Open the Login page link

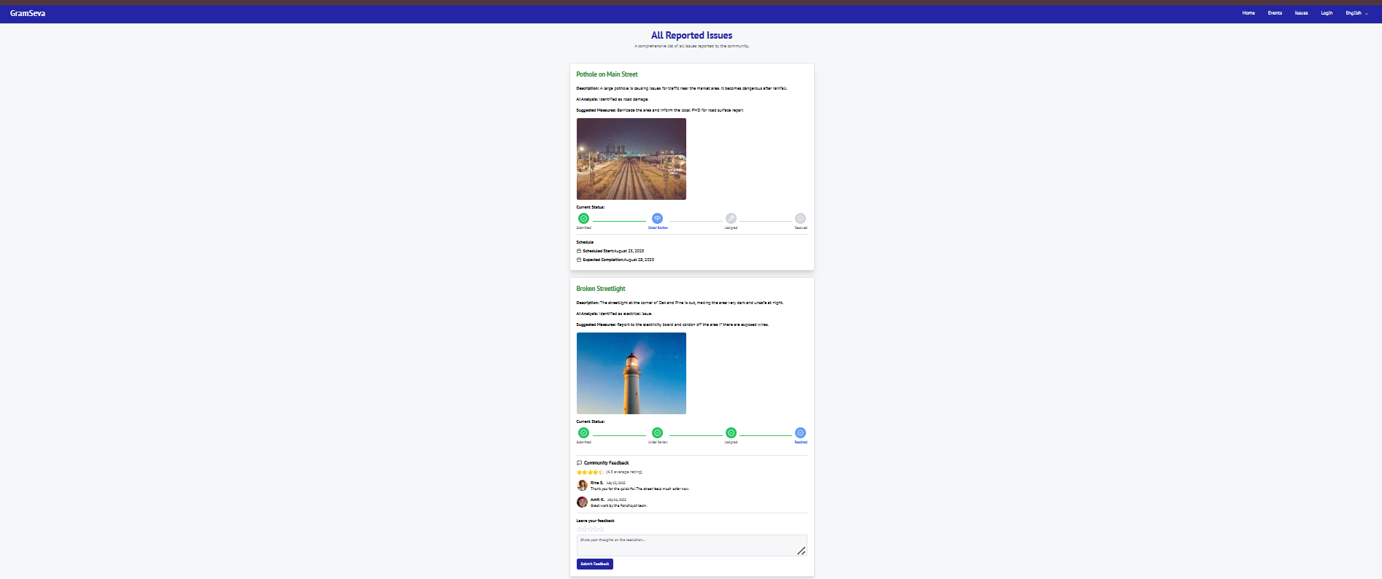pos(1327,13)
